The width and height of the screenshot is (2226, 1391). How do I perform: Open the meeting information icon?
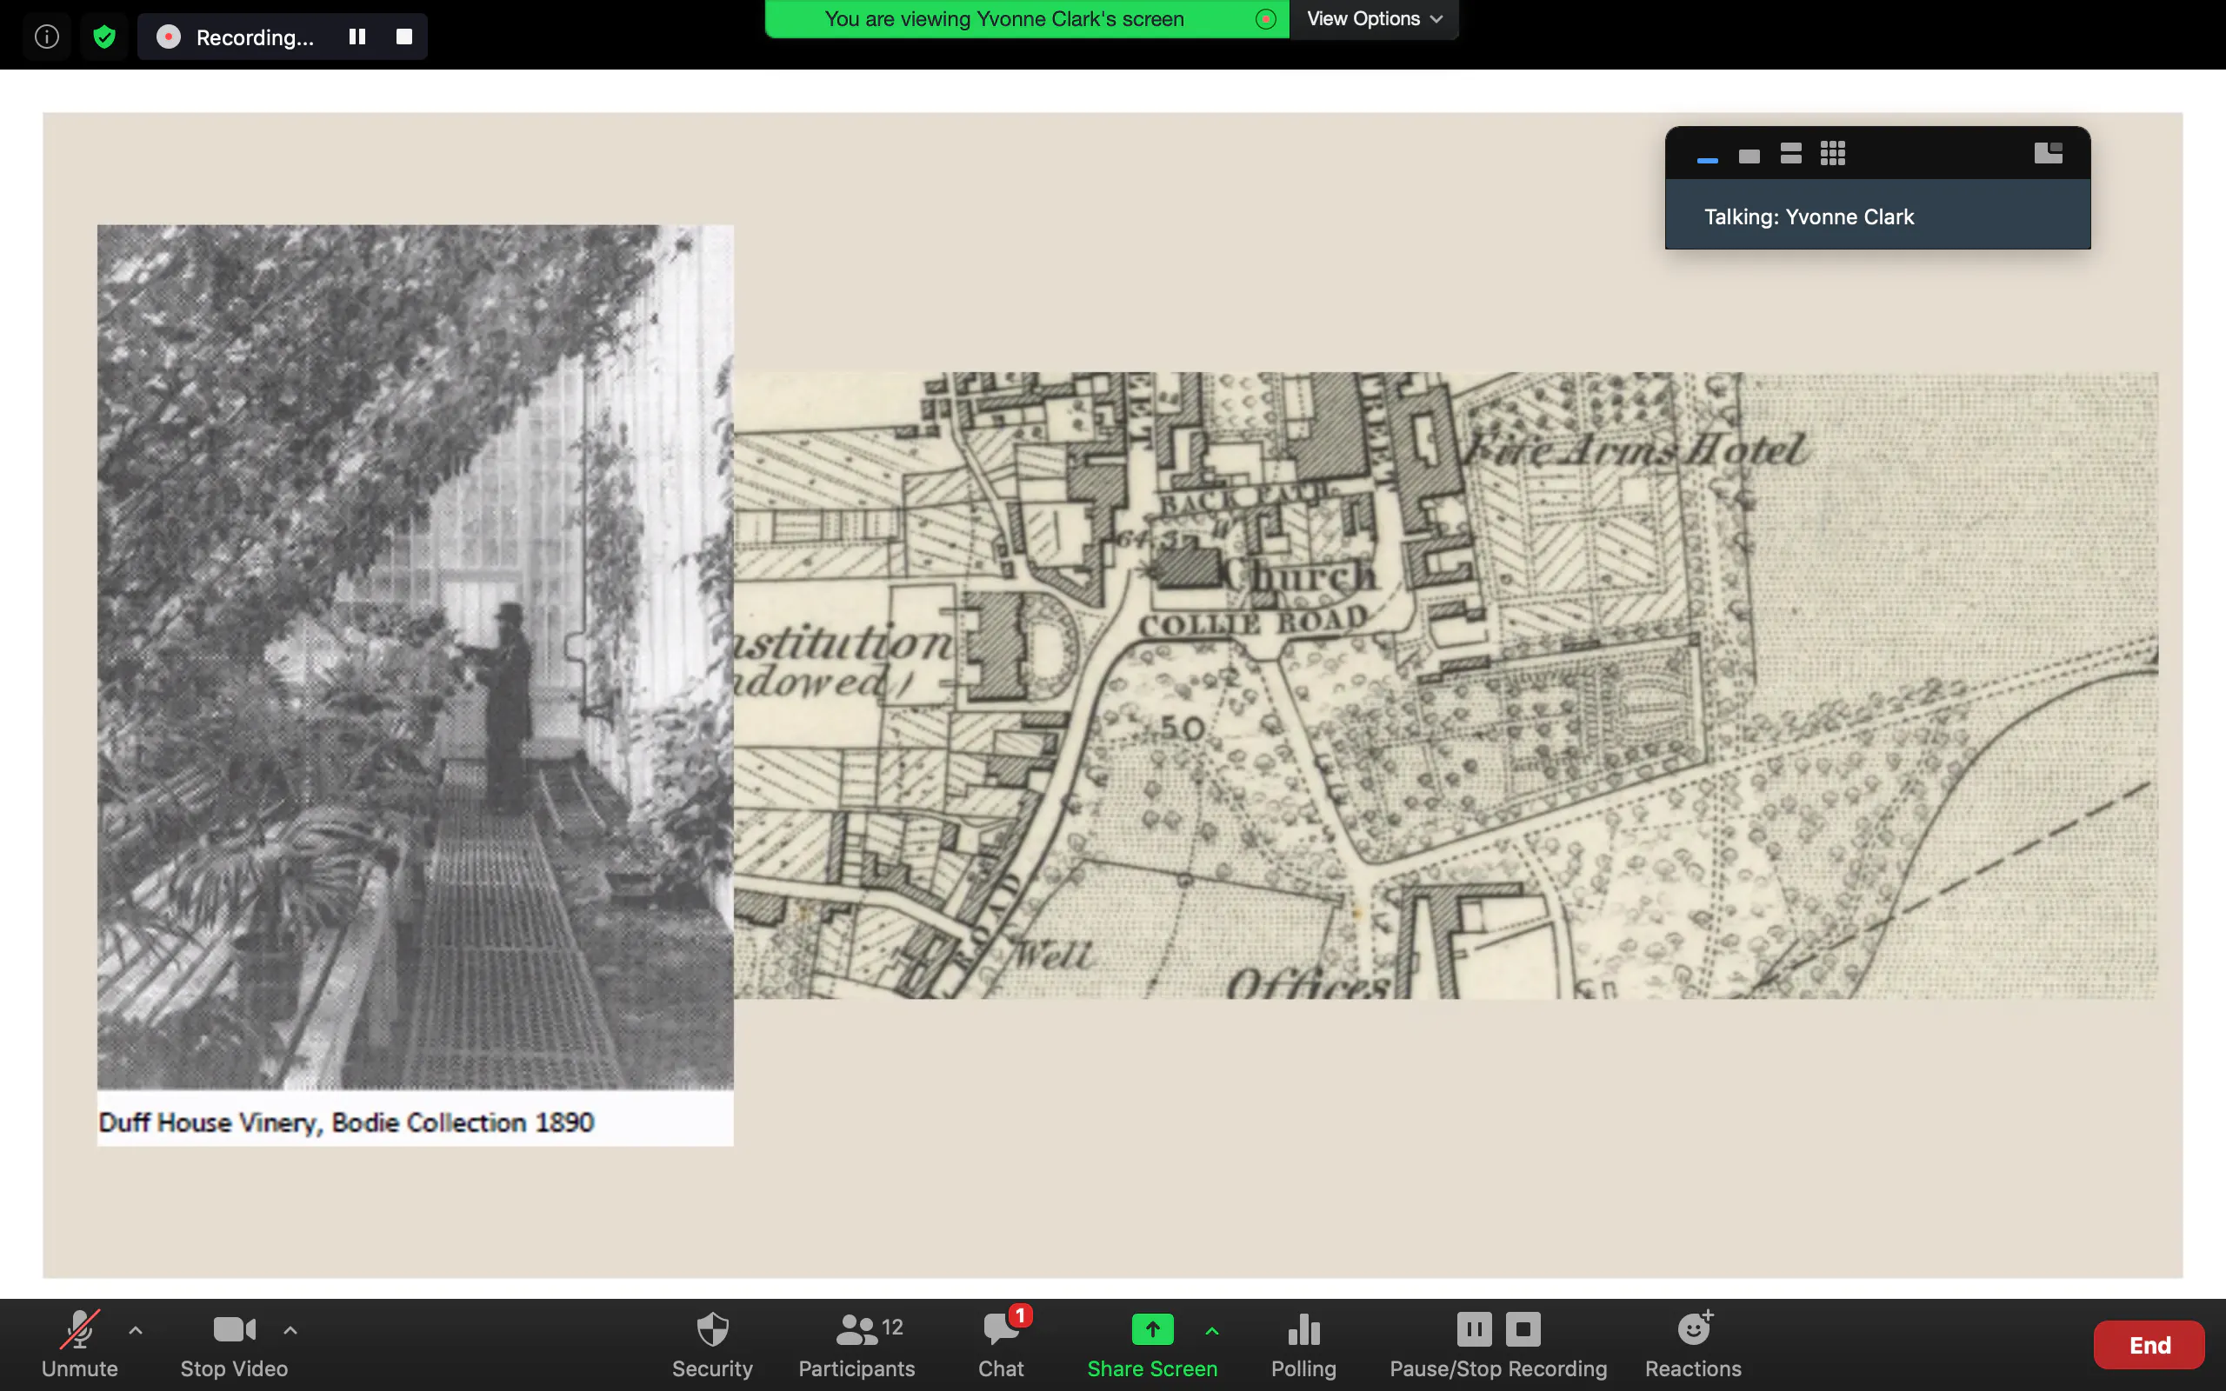click(47, 37)
